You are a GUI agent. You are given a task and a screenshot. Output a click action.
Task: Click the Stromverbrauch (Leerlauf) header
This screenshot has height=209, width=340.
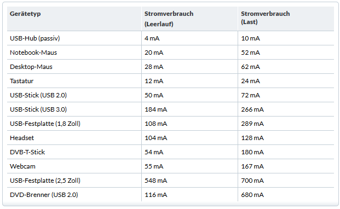point(169,19)
